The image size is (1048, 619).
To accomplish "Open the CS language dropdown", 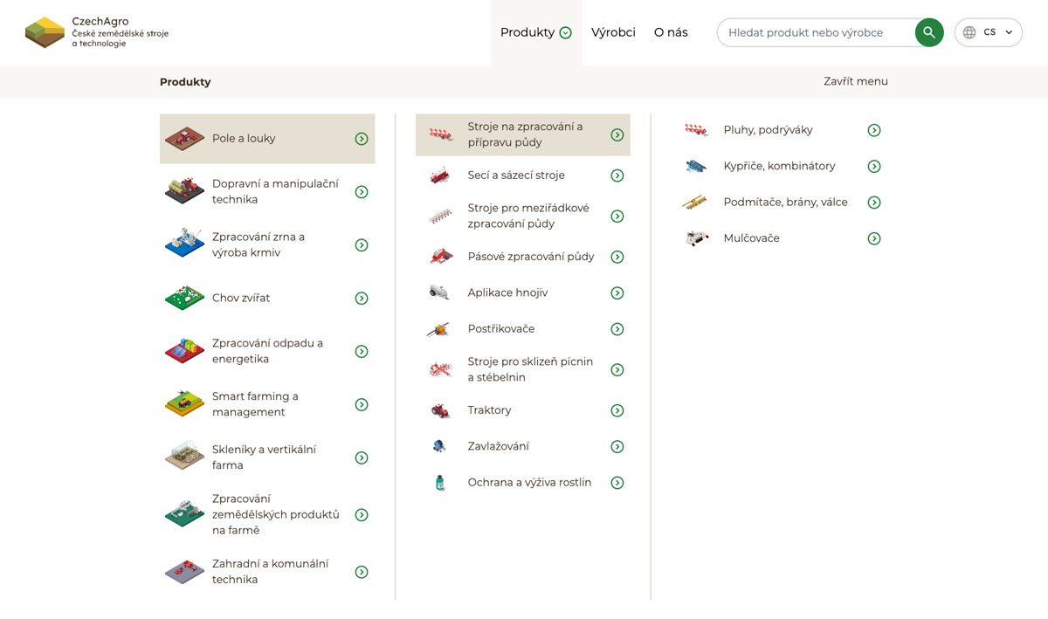I will (989, 32).
